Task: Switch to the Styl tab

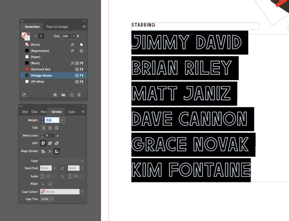Action: click(25, 112)
